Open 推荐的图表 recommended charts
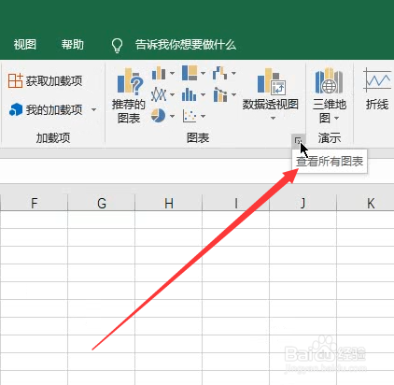Screen dimensions: 394x385 129,96
